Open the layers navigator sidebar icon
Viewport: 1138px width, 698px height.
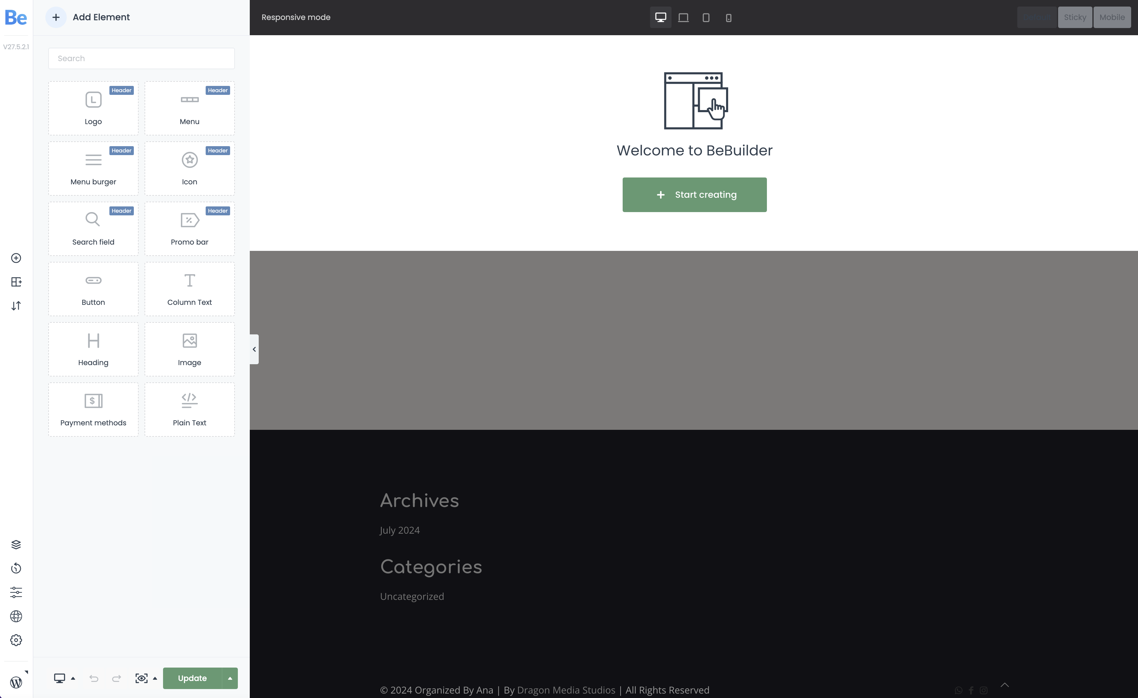pyautogui.click(x=16, y=545)
